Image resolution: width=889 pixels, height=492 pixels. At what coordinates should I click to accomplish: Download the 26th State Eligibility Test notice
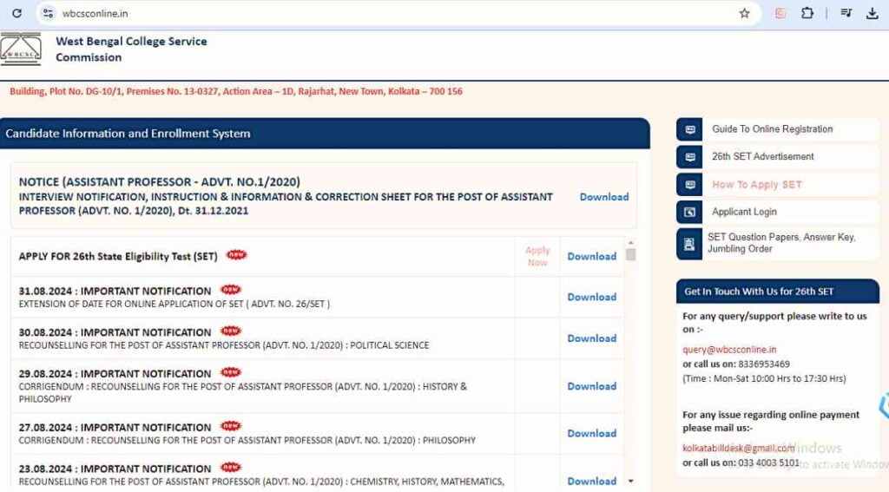[x=592, y=257]
